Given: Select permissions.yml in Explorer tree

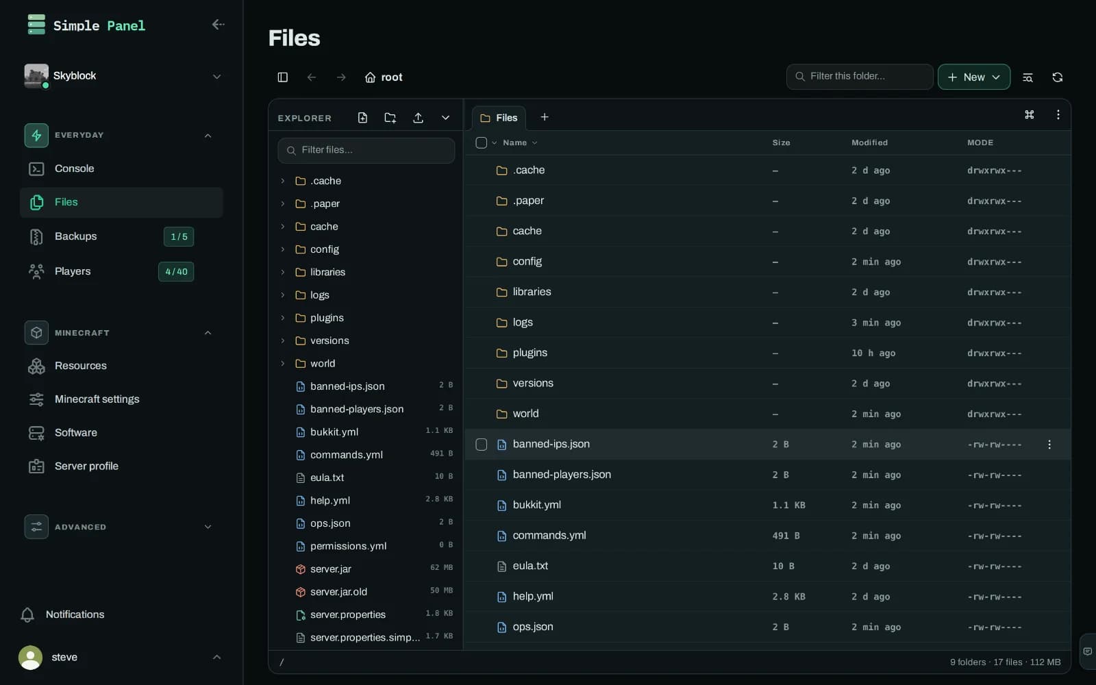Looking at the screenshot, I should (366, 546).
